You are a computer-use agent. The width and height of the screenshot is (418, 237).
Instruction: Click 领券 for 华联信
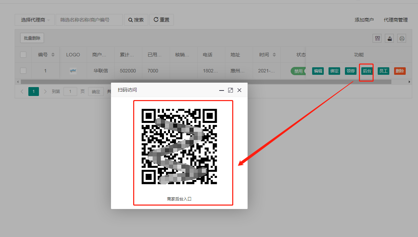(351, 71)
